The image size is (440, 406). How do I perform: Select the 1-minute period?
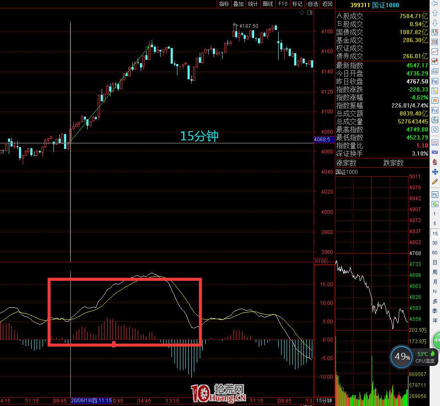pos(435,214)
